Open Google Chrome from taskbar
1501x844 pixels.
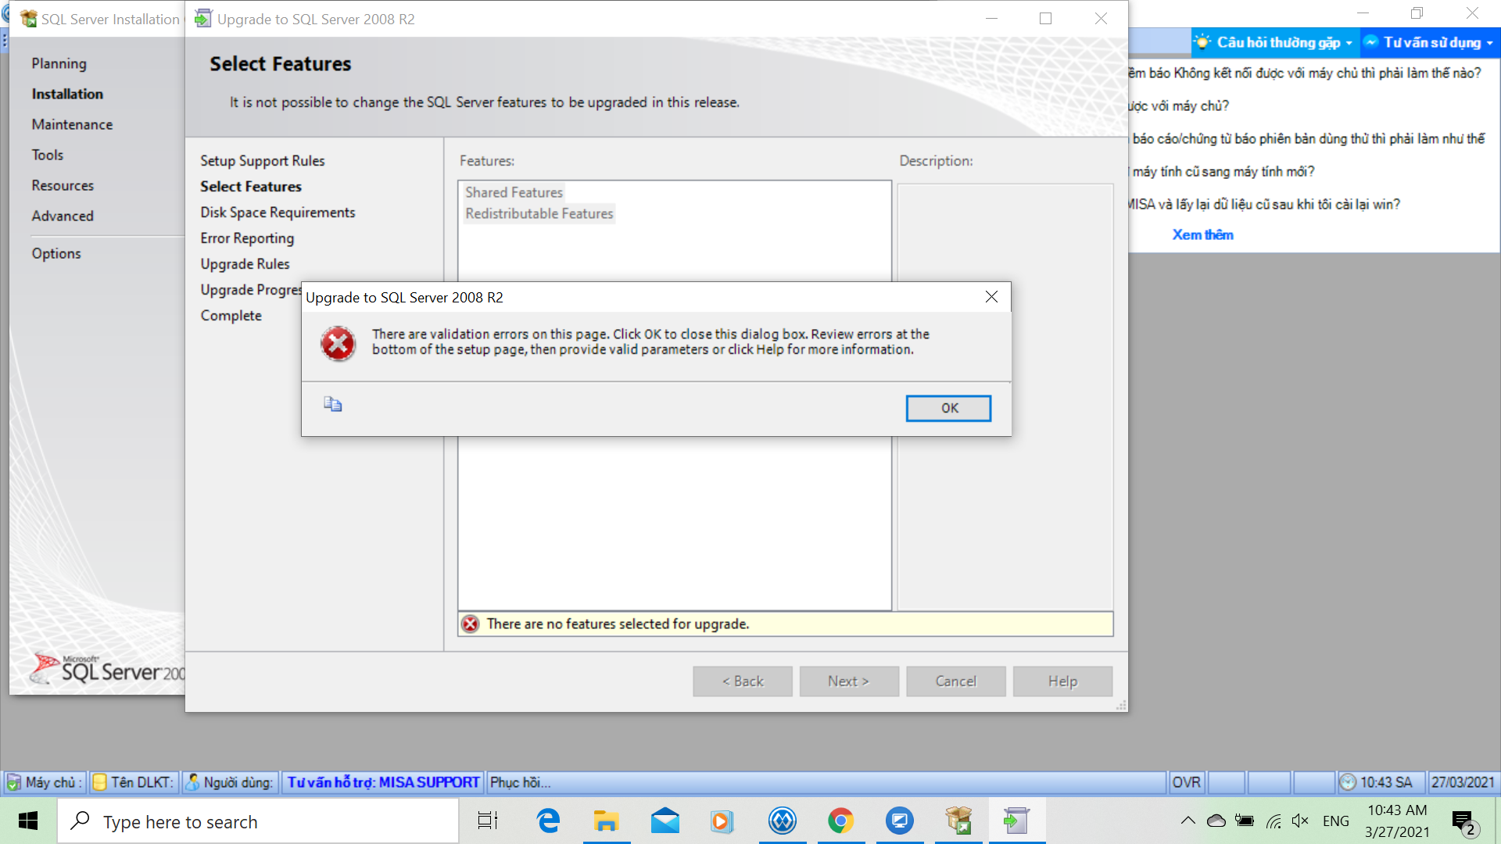click(840, 821)
